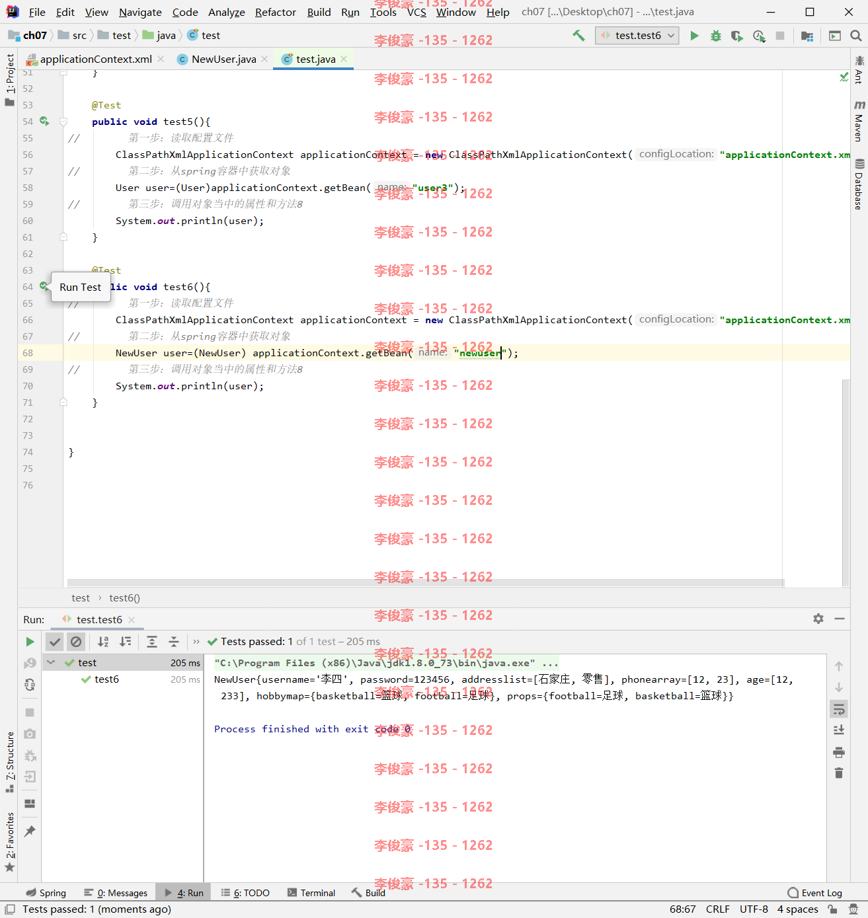Open the Project tool window sidebar tab
Image resolution: width=868 pixels, height=918 pixels.
(x=9, y=80)
